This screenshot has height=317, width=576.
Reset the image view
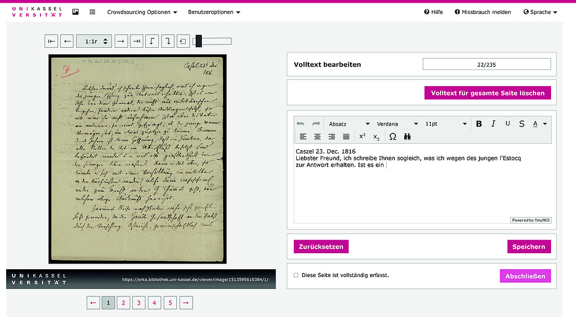click(x=183, y=41)
